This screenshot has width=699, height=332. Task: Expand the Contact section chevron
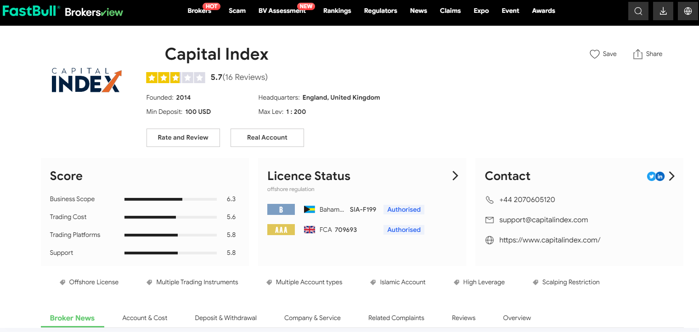point(672,176)
